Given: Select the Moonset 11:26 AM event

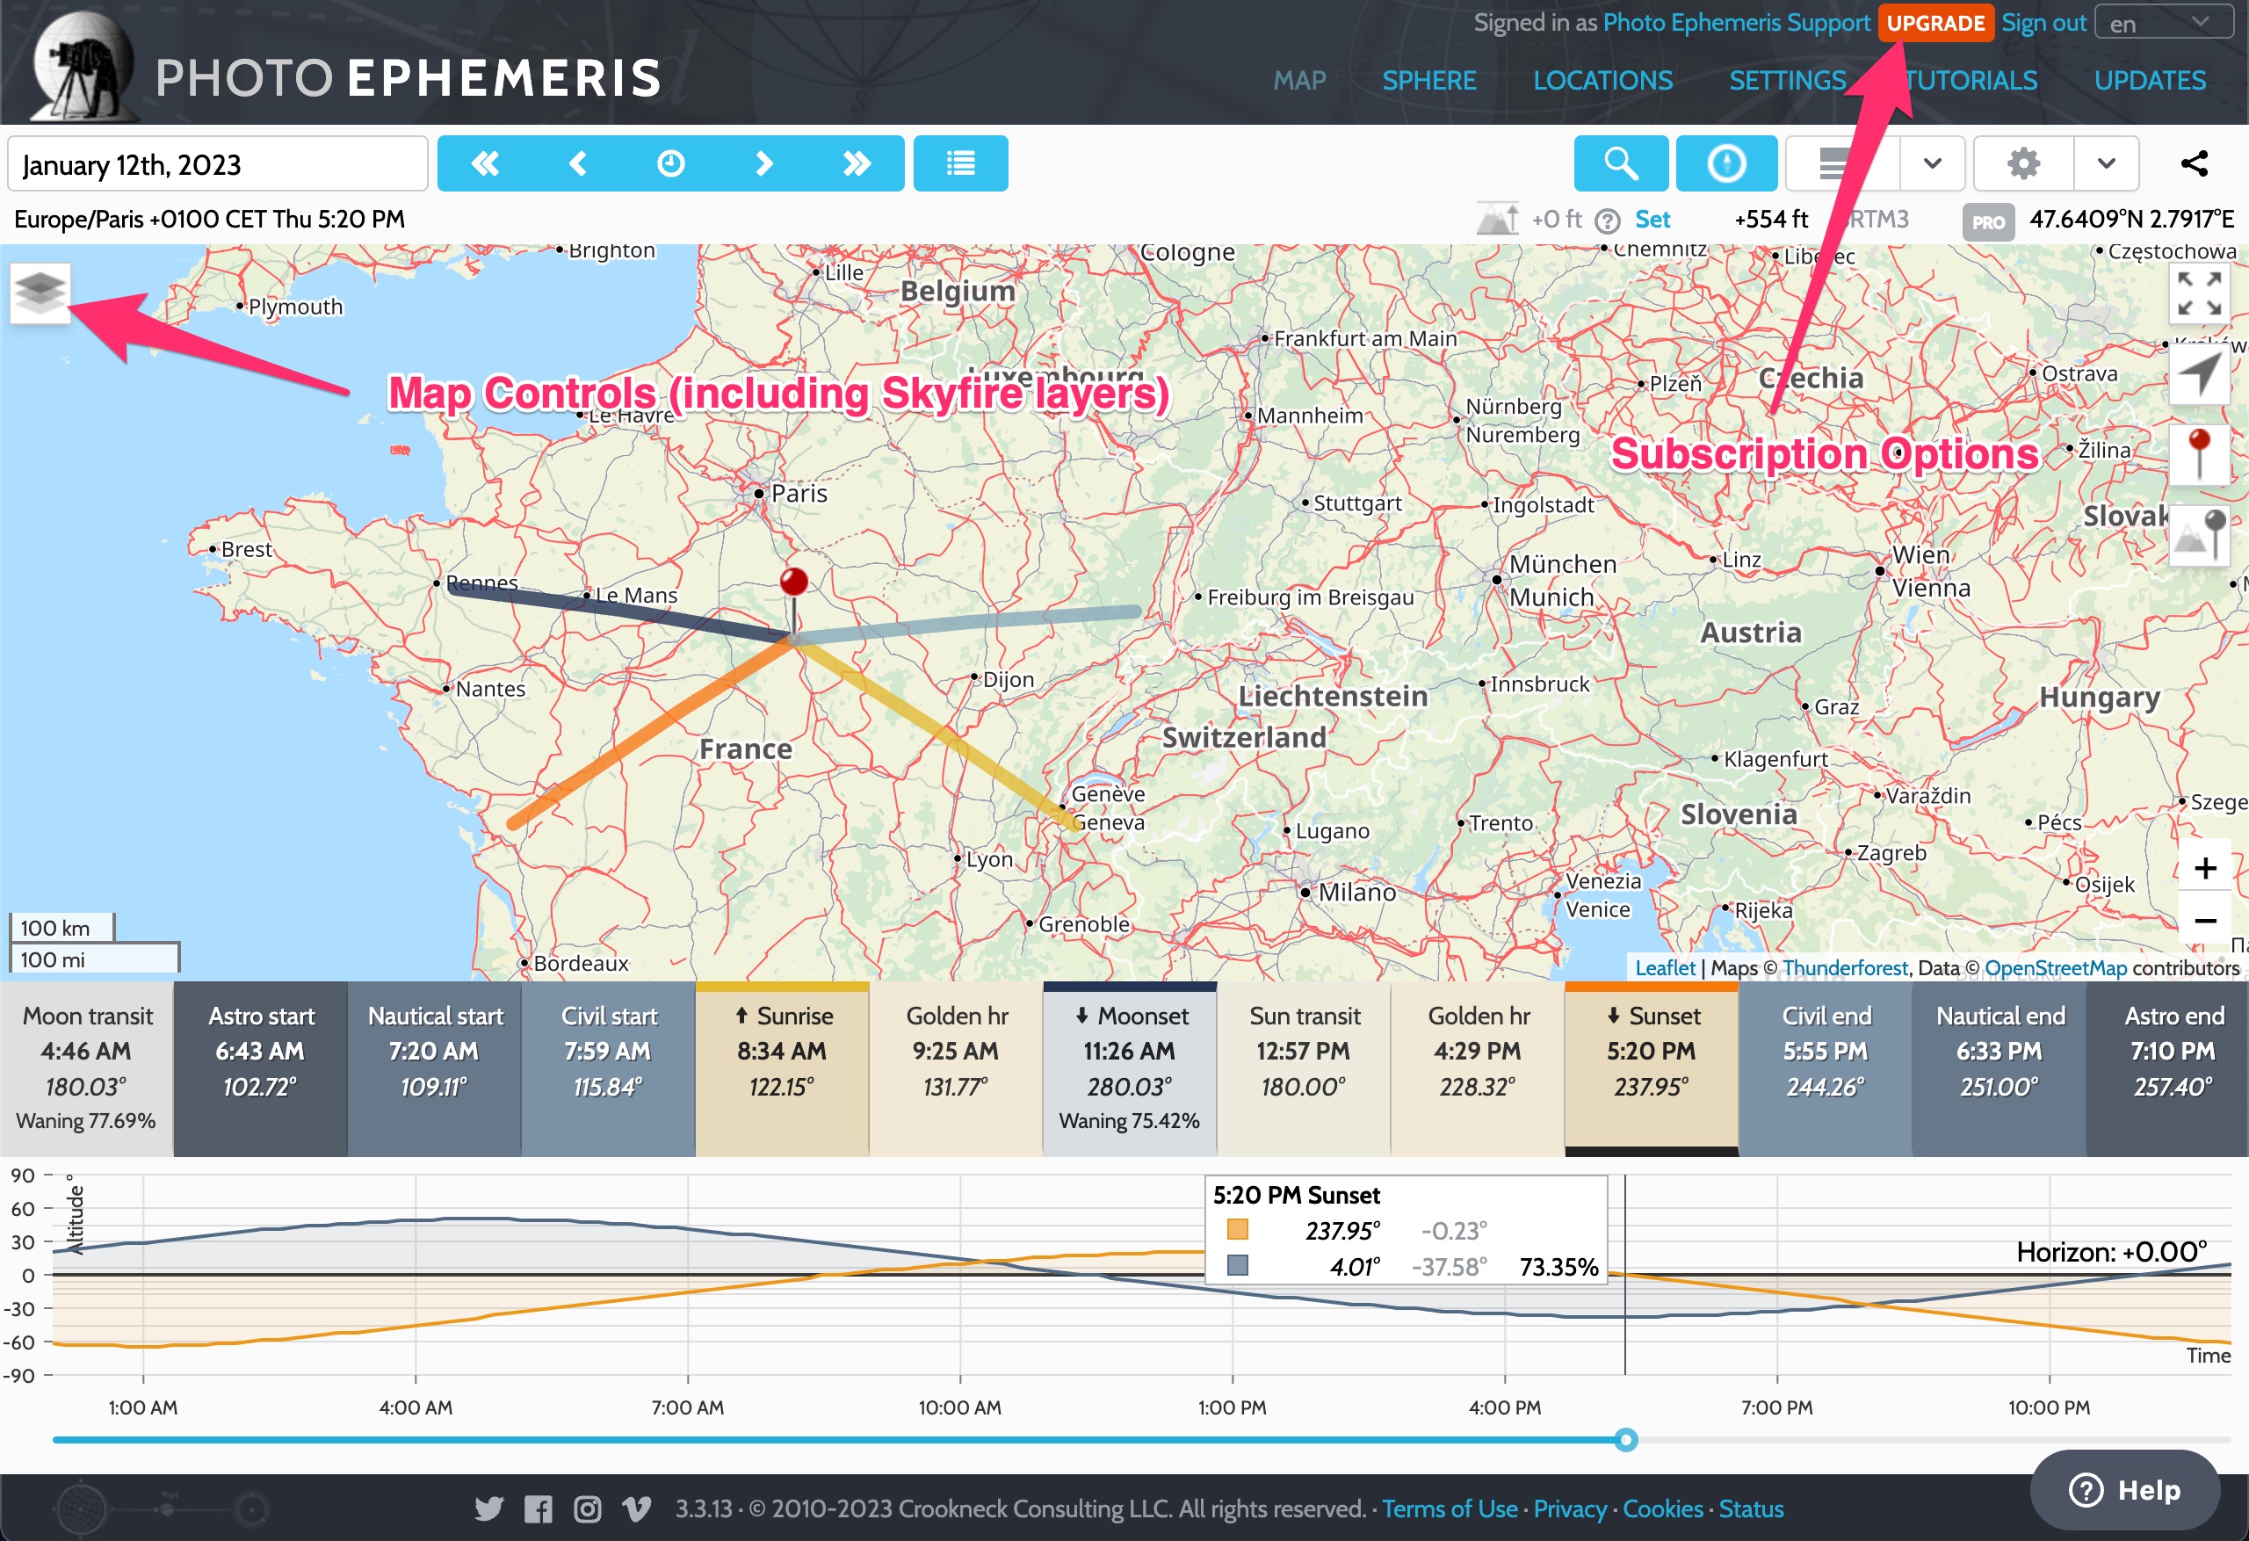Looking at the screenshot, I should (x=1130, y=1068).
